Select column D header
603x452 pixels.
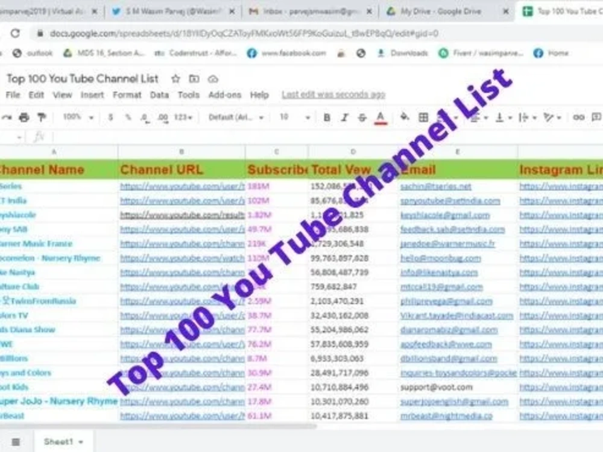pos(353,152)
